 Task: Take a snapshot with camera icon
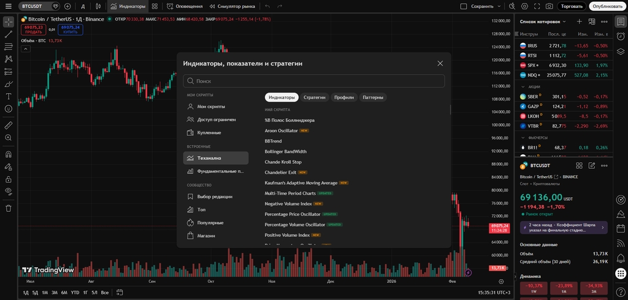[549, 6]
